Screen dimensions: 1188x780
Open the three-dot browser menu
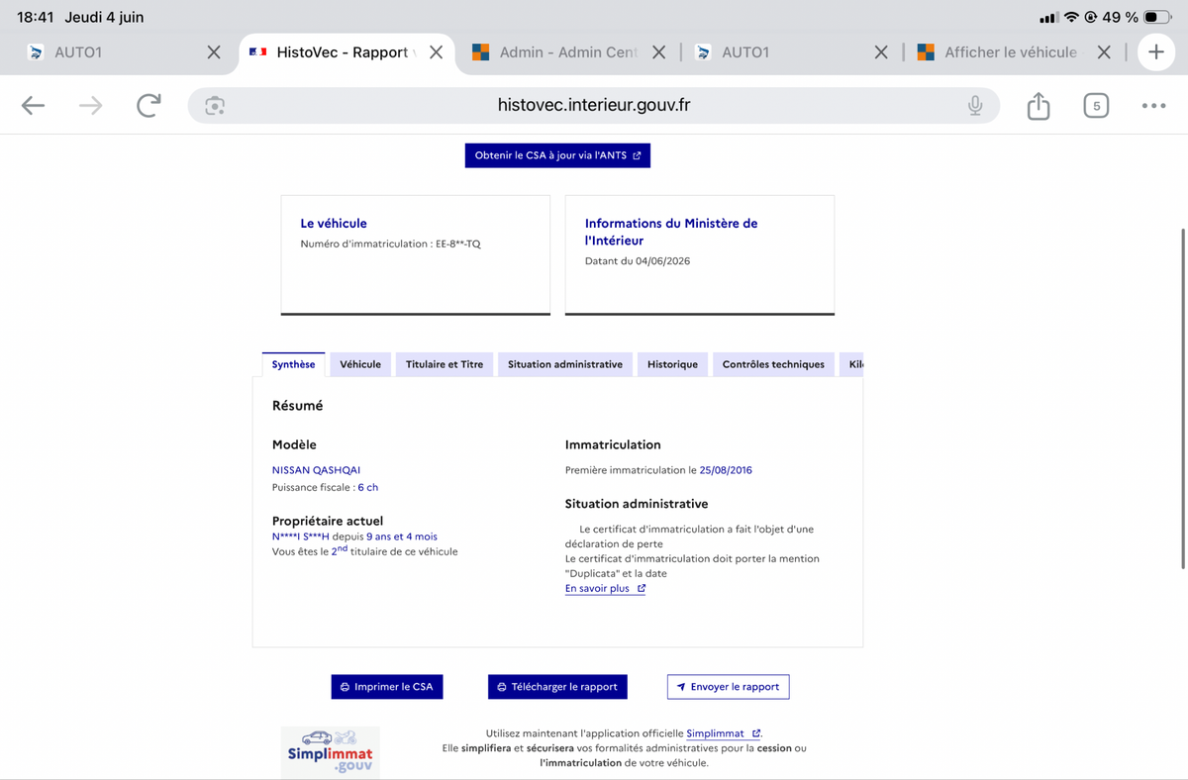pyautogui.click(x=1153, y=106)
